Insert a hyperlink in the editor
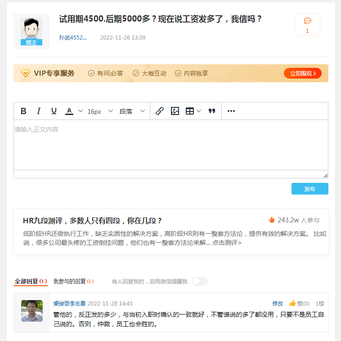341x341 pixels. click(x=159, y=111)
